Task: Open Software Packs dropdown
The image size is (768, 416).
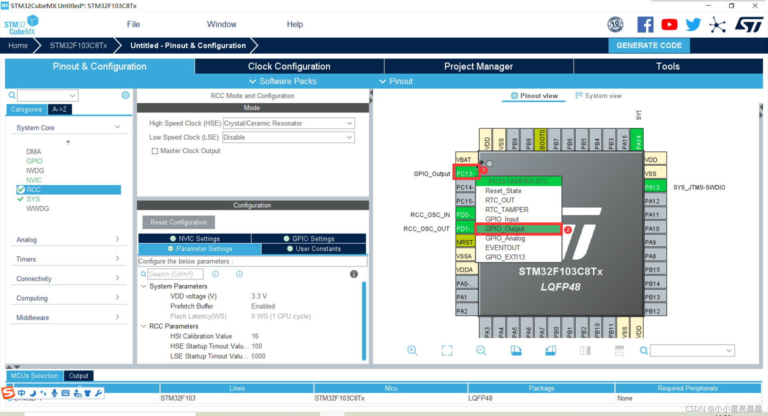Action: [283, 81]
